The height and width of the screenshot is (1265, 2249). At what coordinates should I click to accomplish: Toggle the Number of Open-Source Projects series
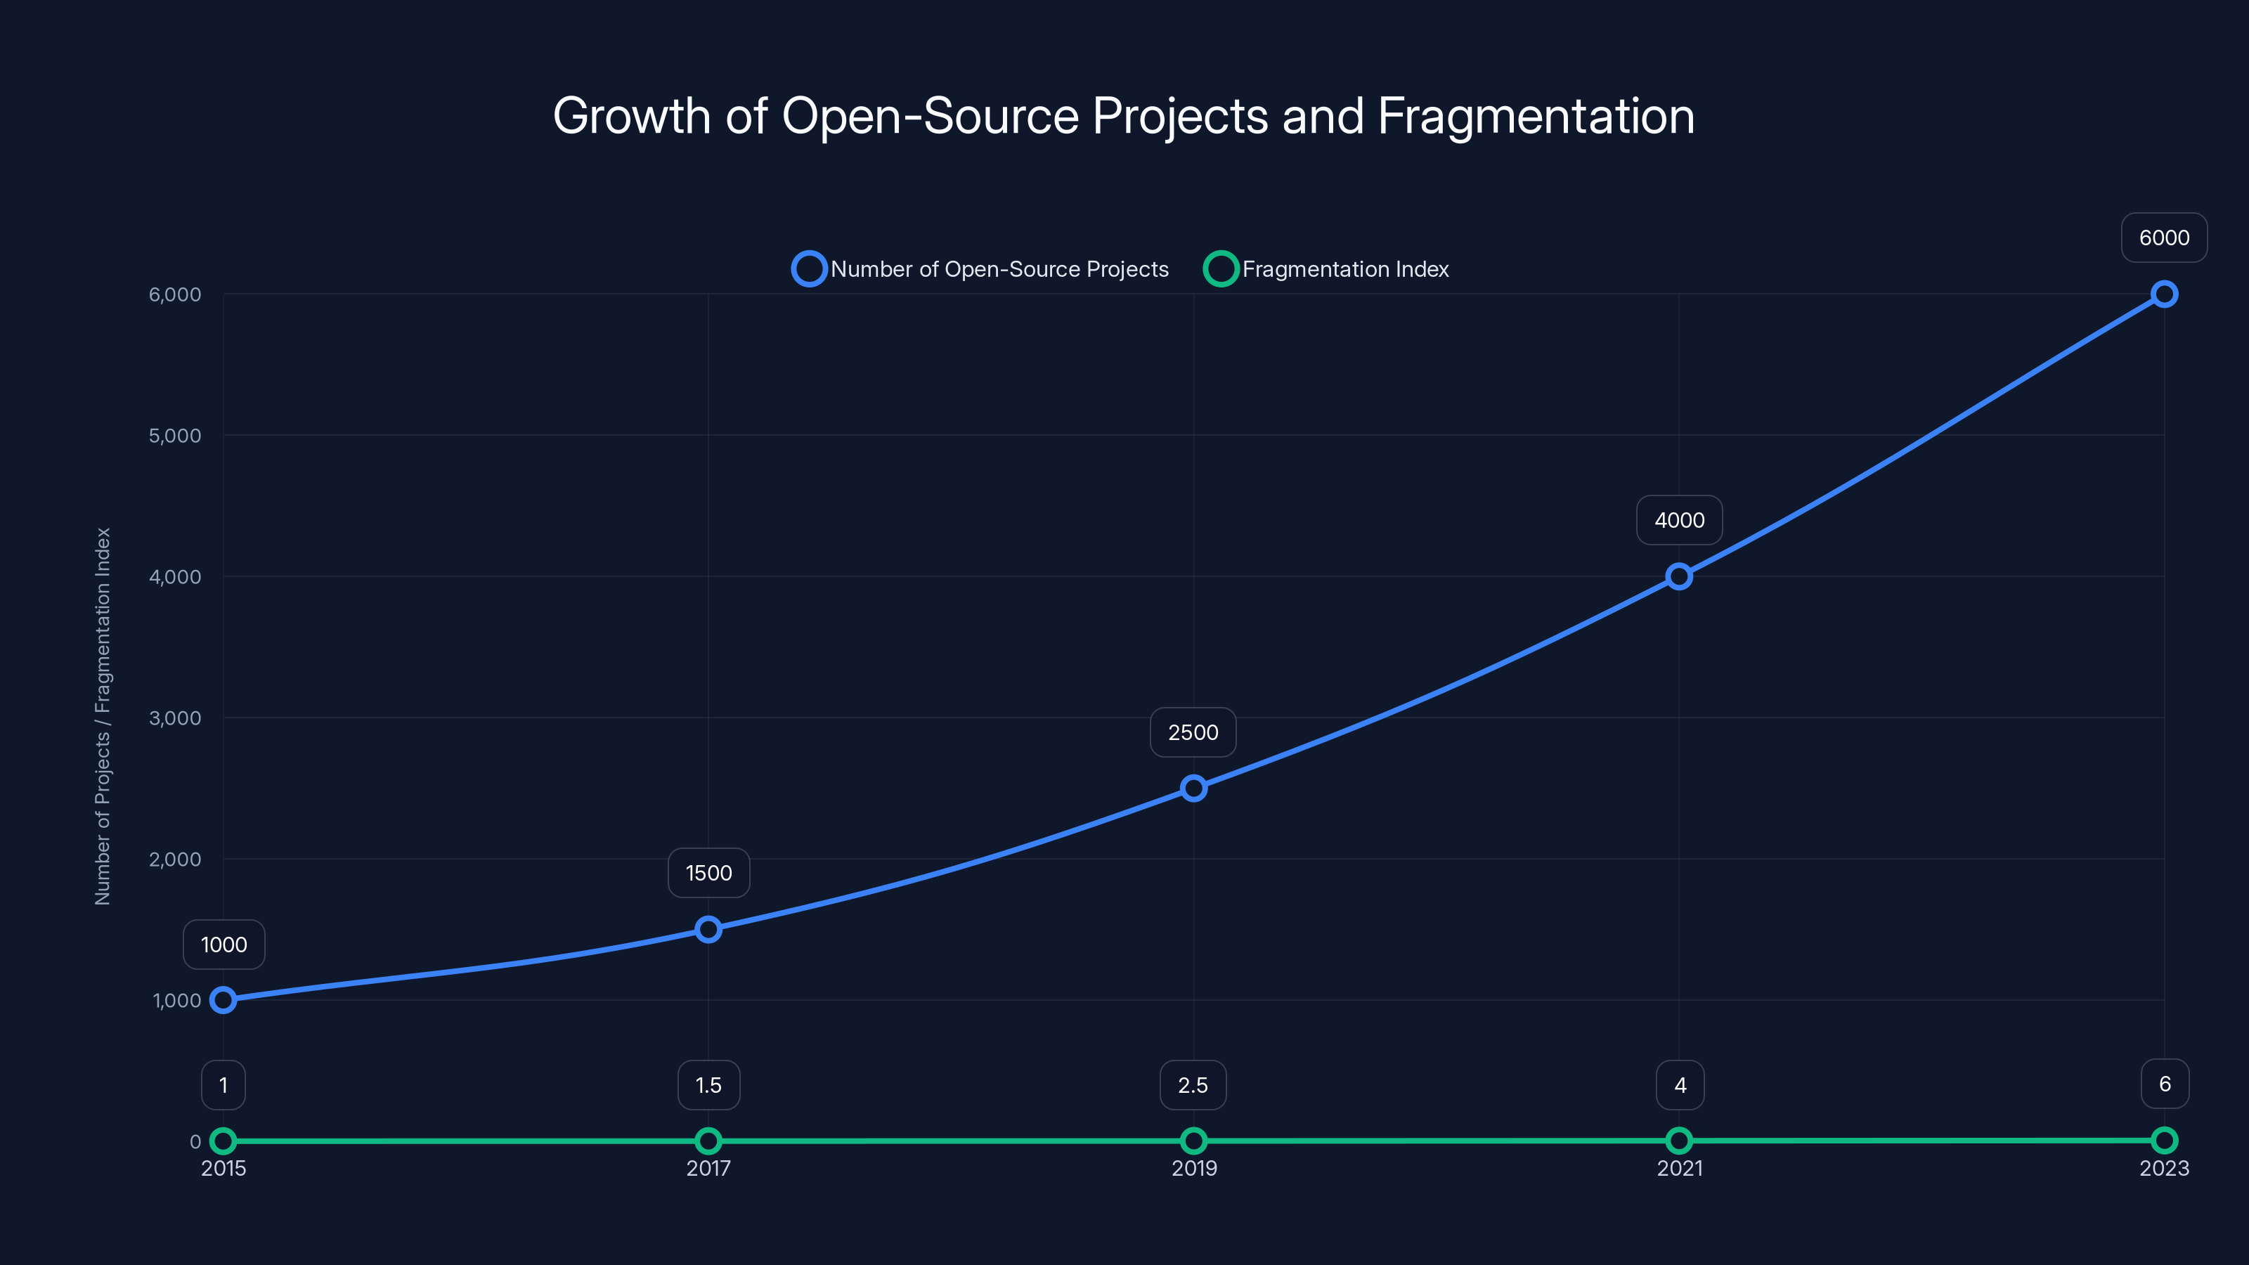pyautogui.click(x=999, y=269)
